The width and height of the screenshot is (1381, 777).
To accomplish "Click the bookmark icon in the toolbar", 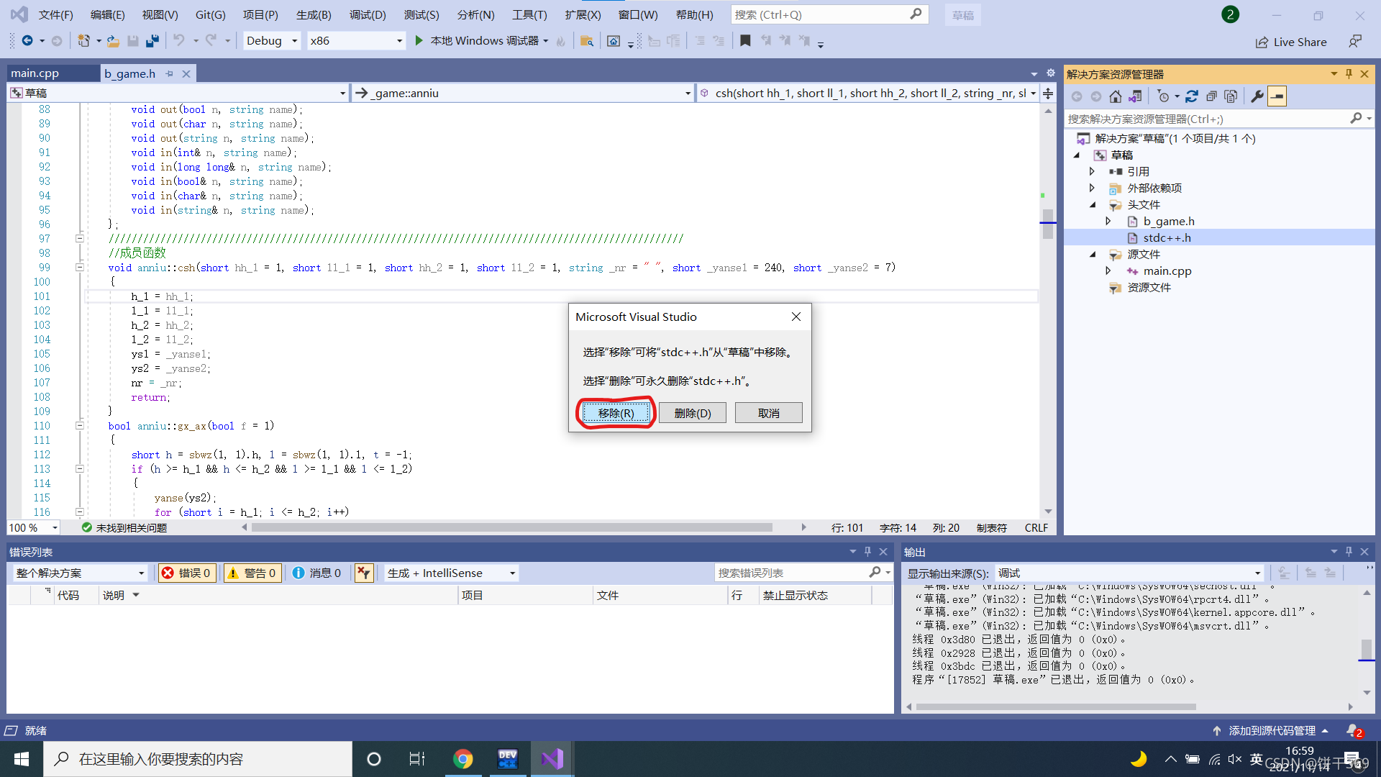I will click(745, 41).
